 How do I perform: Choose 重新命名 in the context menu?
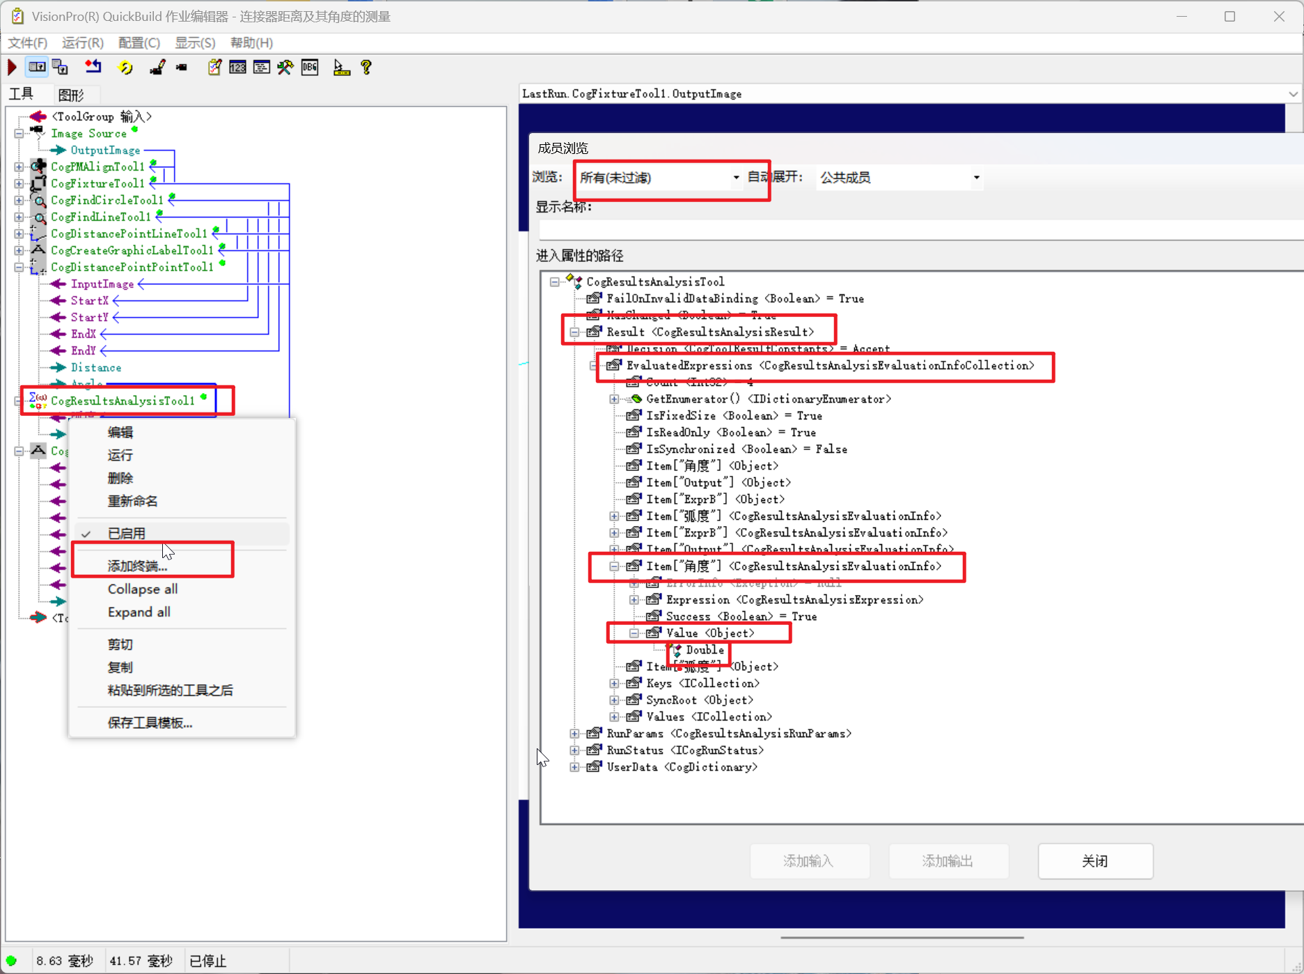(x=182, y=501)
